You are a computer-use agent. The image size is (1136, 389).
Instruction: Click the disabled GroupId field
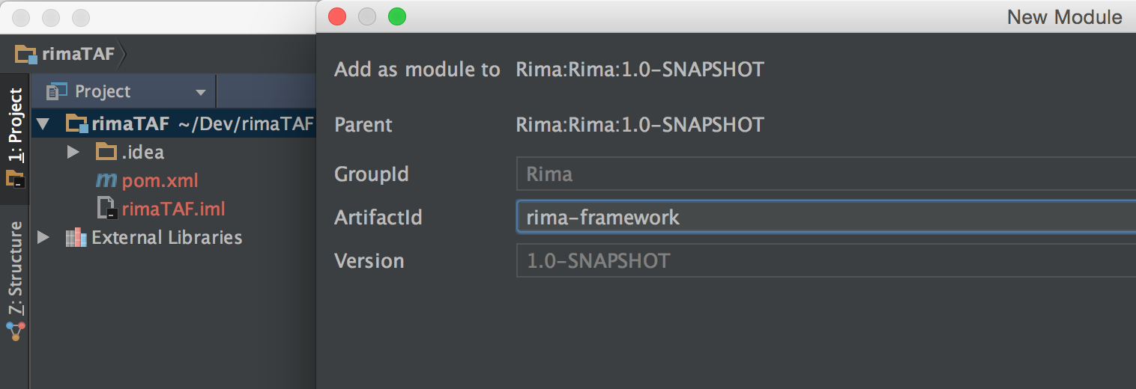click(824, 174)
